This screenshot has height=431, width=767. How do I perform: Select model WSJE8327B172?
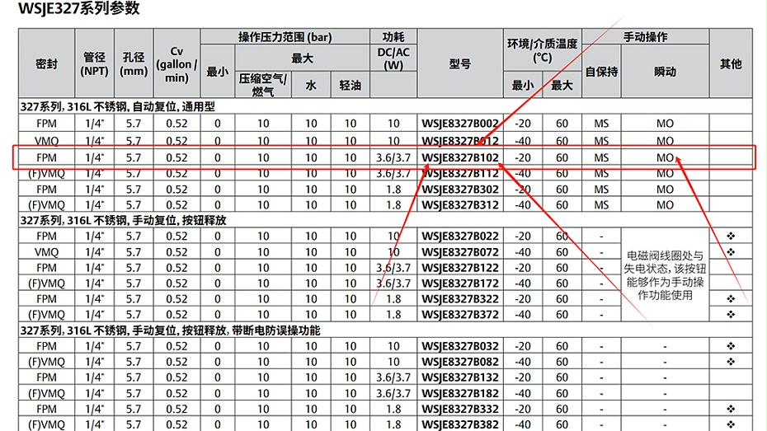[460, 283]
